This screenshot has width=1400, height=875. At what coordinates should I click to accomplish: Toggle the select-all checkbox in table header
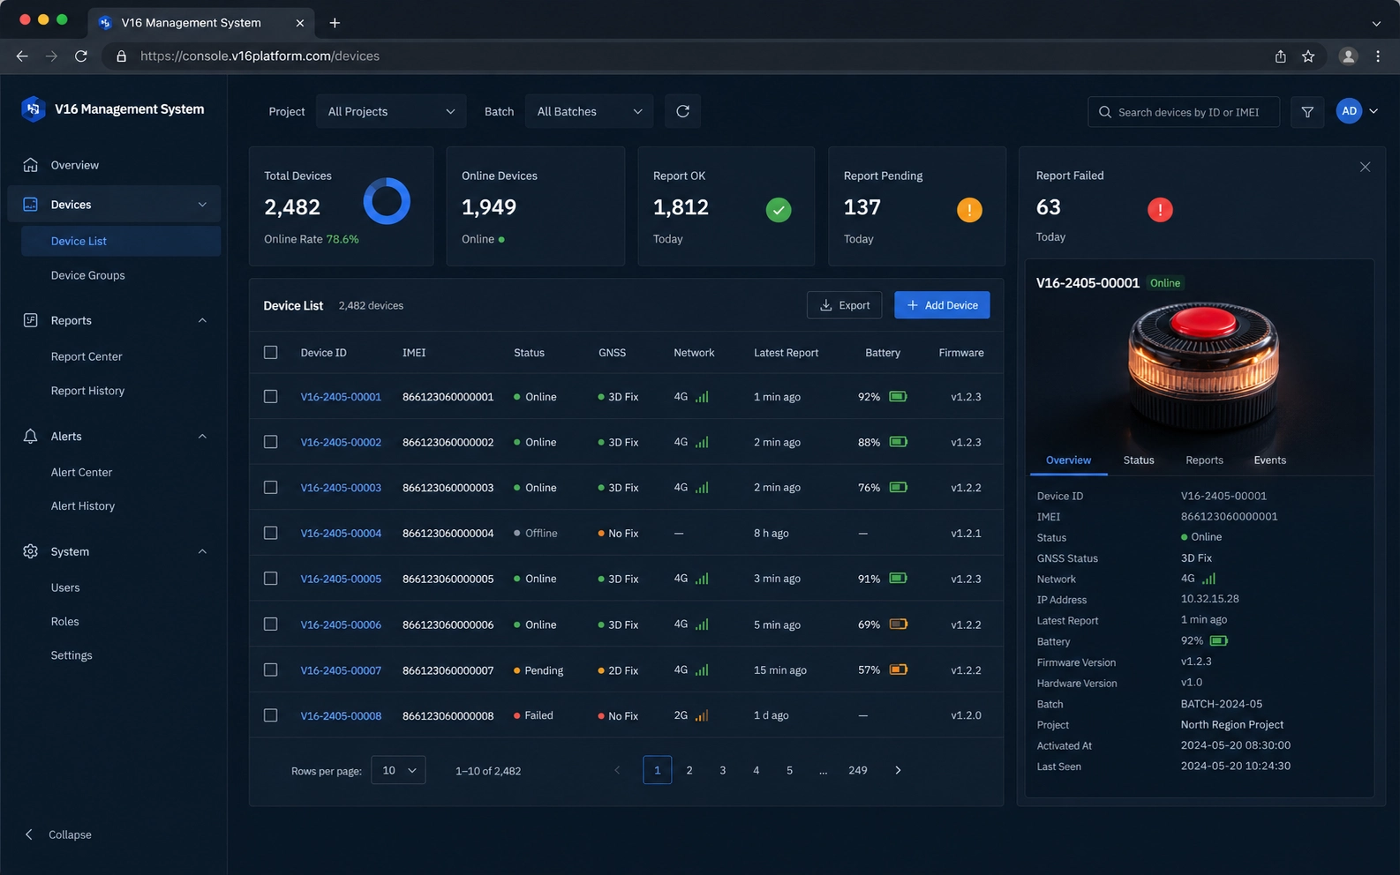271,352
